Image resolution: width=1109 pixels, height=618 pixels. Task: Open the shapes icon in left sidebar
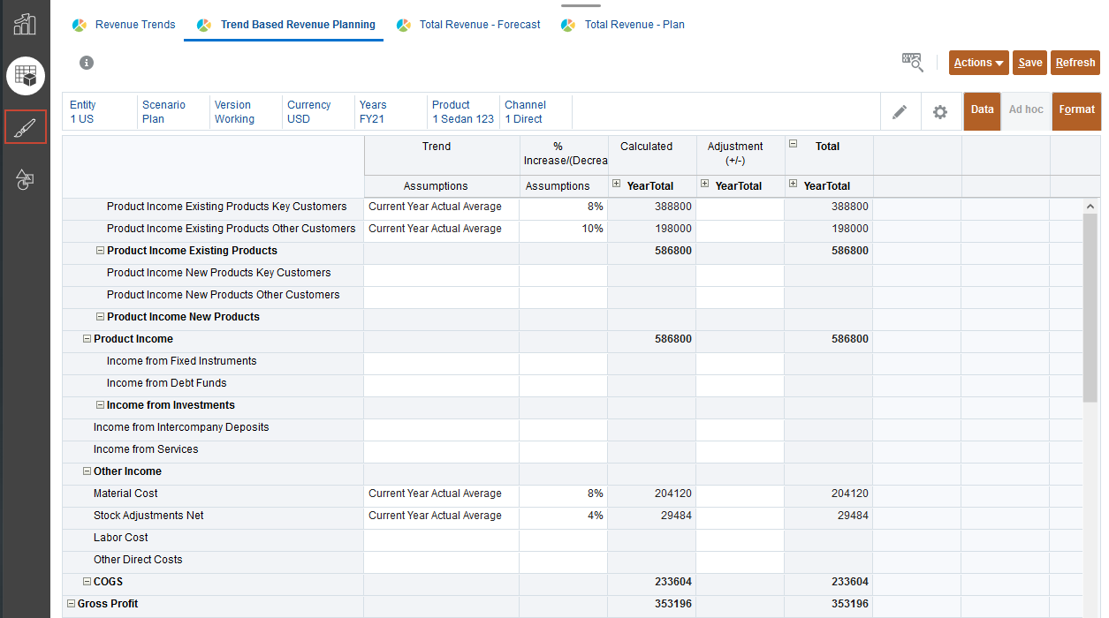(x=26, y=179)
